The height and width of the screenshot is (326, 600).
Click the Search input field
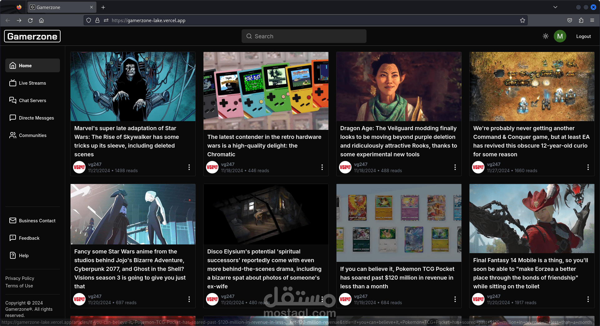pos(304,36)
